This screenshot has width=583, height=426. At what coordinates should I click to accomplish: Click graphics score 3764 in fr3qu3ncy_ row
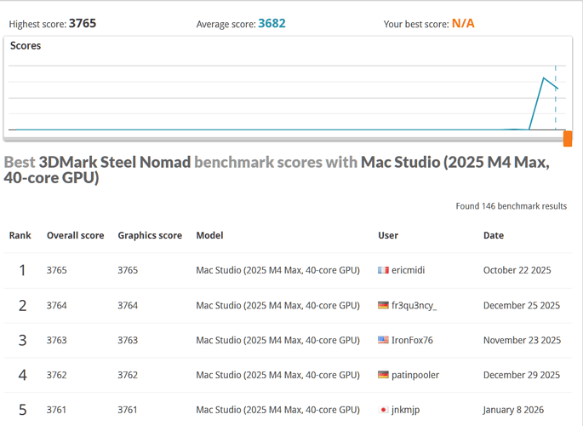[x=128, y=306]
